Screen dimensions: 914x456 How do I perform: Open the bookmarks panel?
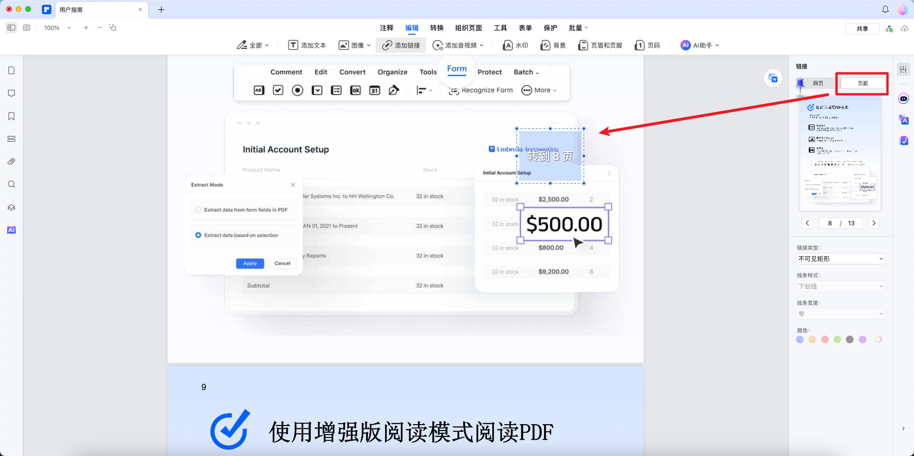tap(11, 116)
